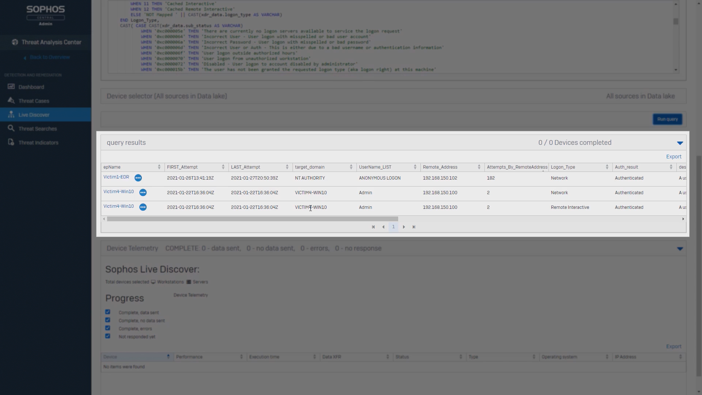Viewport: 702px width, 395px height.
Task: Collapse the Device Telemetry panel arrow
Action: tap(680, 249)
